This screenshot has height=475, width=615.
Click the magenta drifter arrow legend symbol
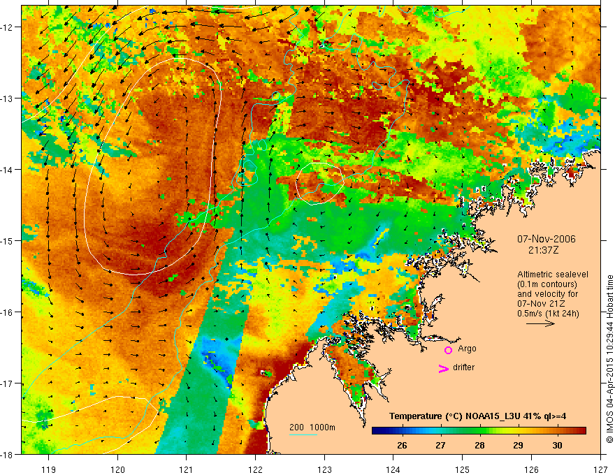point(443,368)
